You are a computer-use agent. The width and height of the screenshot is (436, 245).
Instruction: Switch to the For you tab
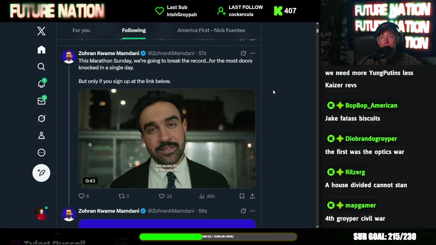coord(81,30)
